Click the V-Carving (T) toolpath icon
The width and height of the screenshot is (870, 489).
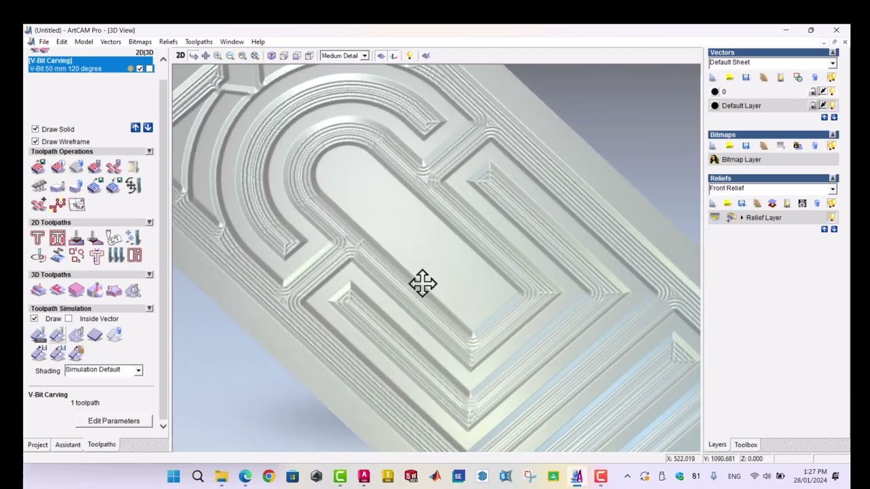[x=37, y=238]
